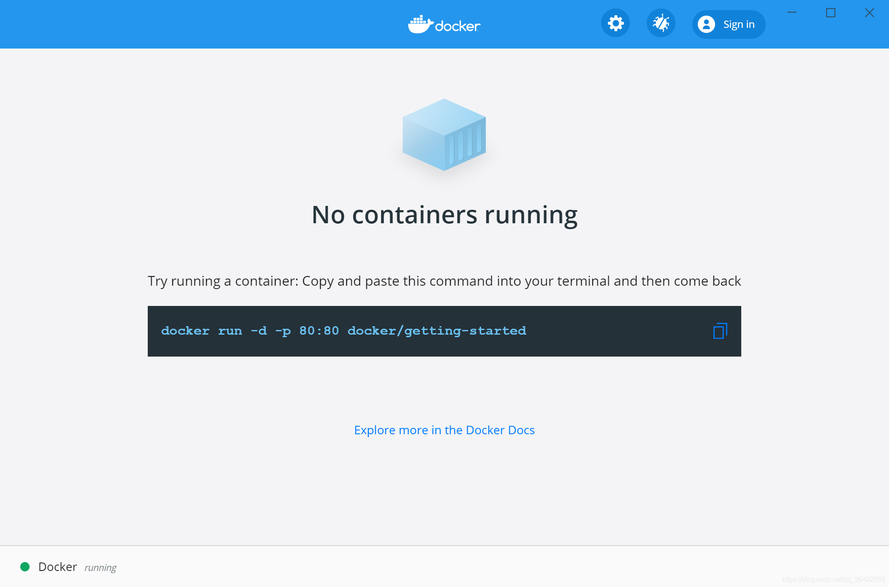Click the green Docker status dot
Viewport: 889px width, 587px height.
(x=25, y=567)
